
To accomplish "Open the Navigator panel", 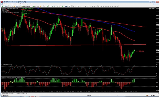I will coord(15,6).
